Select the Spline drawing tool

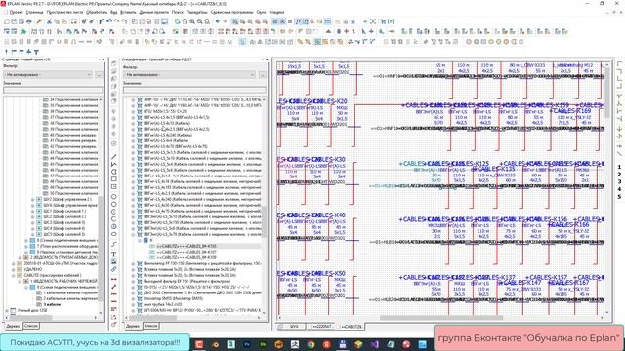pos(114,244)
